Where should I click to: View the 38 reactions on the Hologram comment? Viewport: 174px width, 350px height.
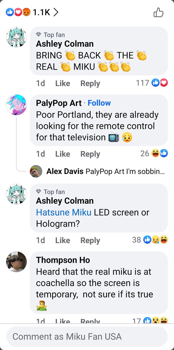[150, 240]
